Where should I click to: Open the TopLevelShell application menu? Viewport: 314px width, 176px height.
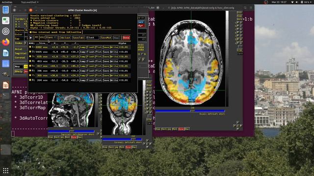click(x=30, y=2)
